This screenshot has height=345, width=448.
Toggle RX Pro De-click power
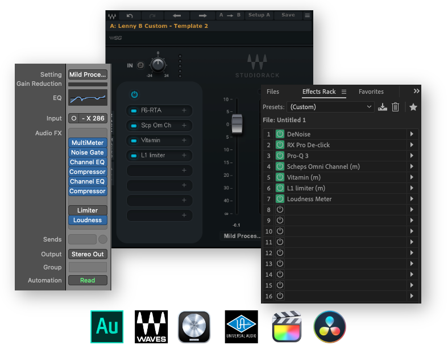280,145
